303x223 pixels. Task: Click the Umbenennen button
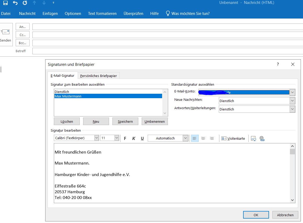coord(155,121)
